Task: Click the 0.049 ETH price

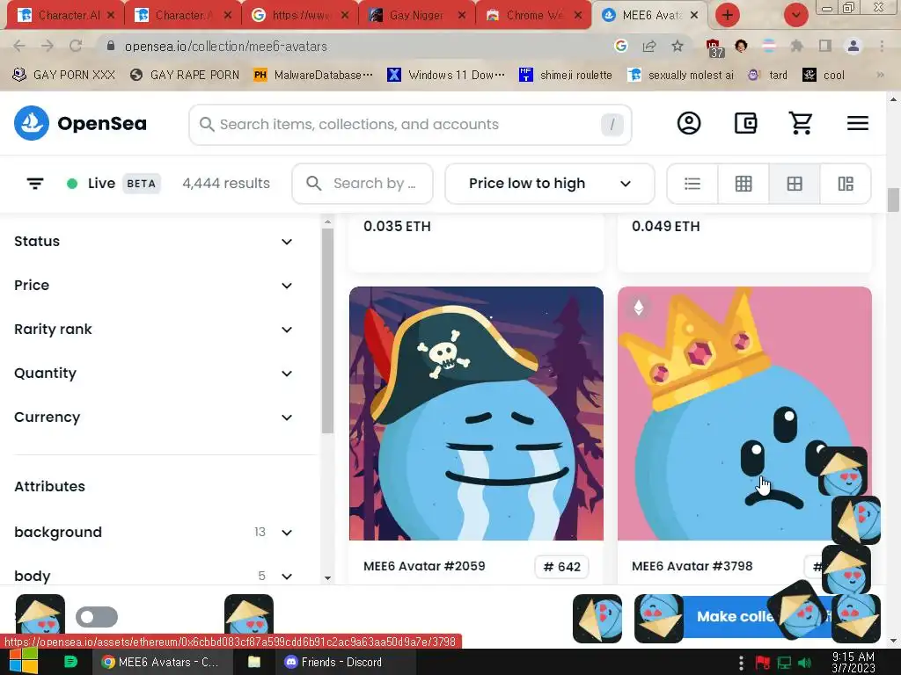Action: pyautogui.click(x=666, y=226)
